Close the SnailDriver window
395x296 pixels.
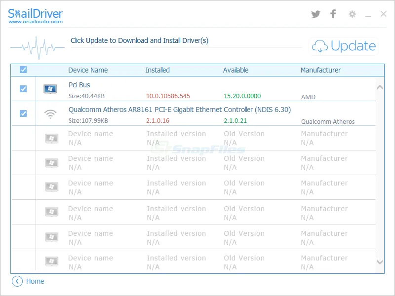(384, 14)
